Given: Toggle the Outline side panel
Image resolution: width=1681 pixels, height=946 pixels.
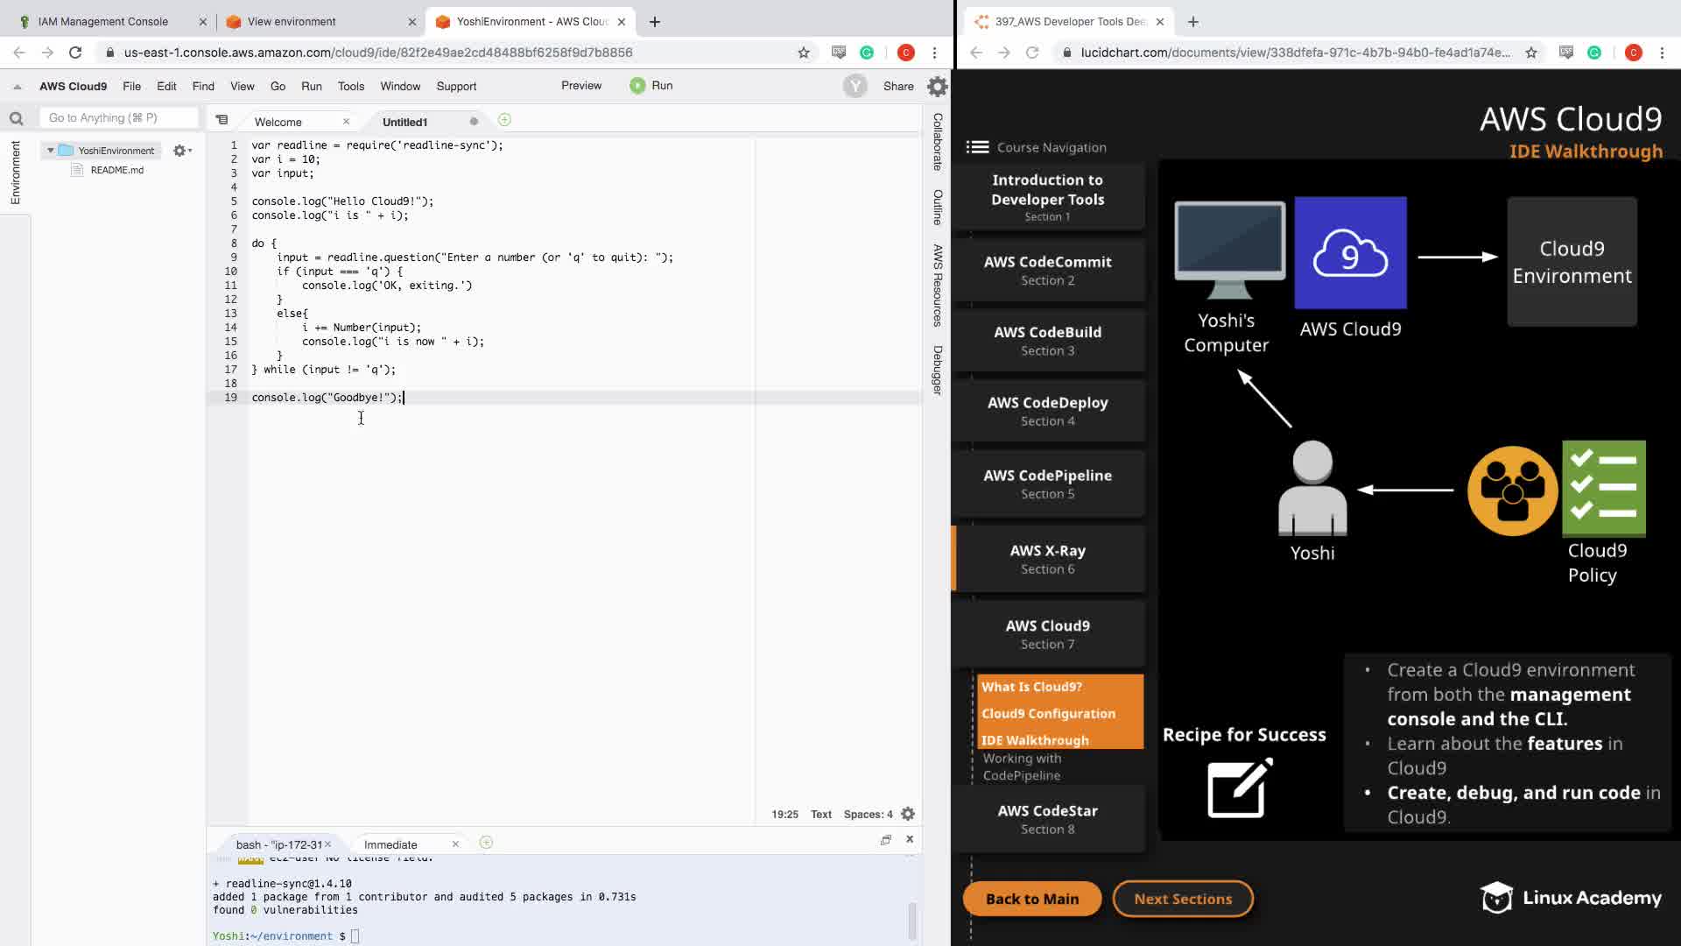Looking at the screenshot, I should [937, 207].
